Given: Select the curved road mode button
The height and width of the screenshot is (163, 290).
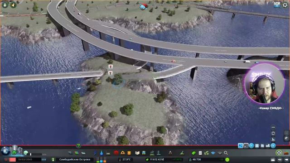Looking at the screenshot, I should coord(241,146).
